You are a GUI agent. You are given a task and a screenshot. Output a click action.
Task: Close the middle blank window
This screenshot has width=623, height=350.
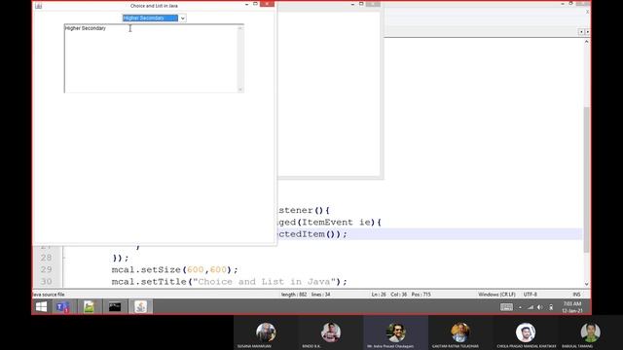(373, 4)
